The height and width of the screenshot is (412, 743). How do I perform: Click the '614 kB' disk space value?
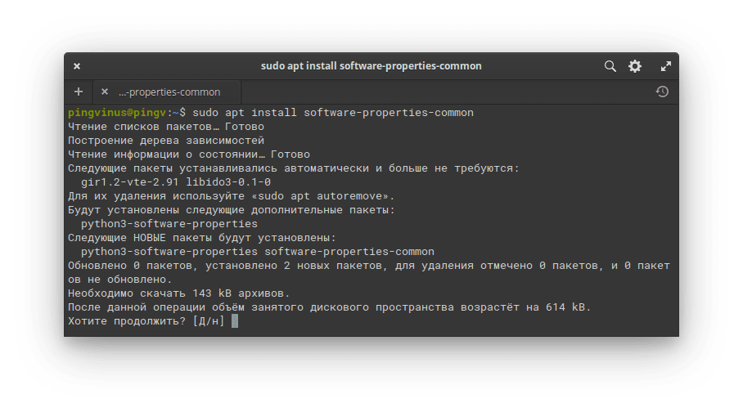[x=565, y=307]
